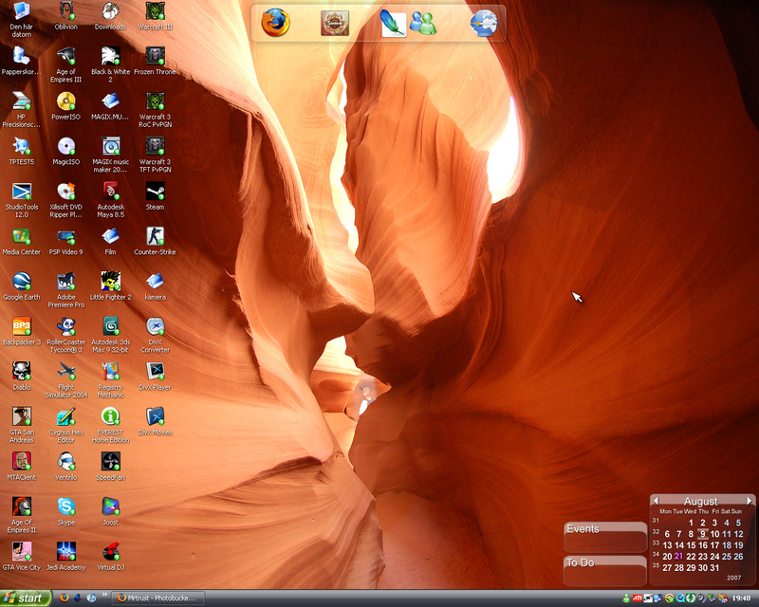The image size is (759, 607).
Task: Open the To Do panel
Action: pyautogui.click(x=605, y=570)
